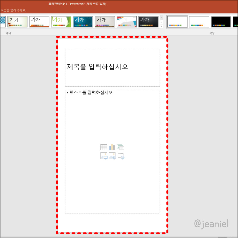Select the patterned theme at the far left

coord(2,22)
